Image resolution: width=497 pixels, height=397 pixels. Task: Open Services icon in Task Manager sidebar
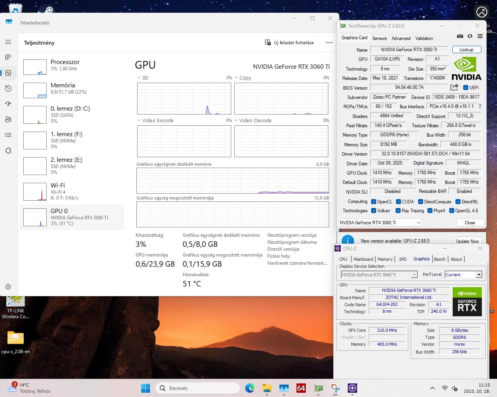pyautogui.click(x=8, y=151)
